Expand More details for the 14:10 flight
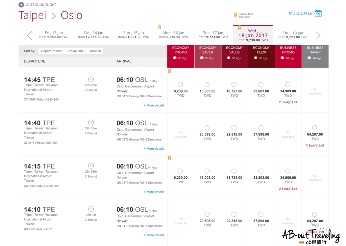Screen dimensions: 346x246 (154, 235)
